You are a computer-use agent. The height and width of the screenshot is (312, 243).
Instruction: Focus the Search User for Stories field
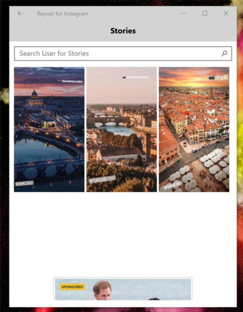point(123,53)
